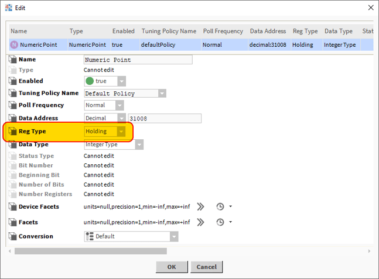Click the Name column header
The width and height of the screenshot is (379, 279).
point(19,31)
